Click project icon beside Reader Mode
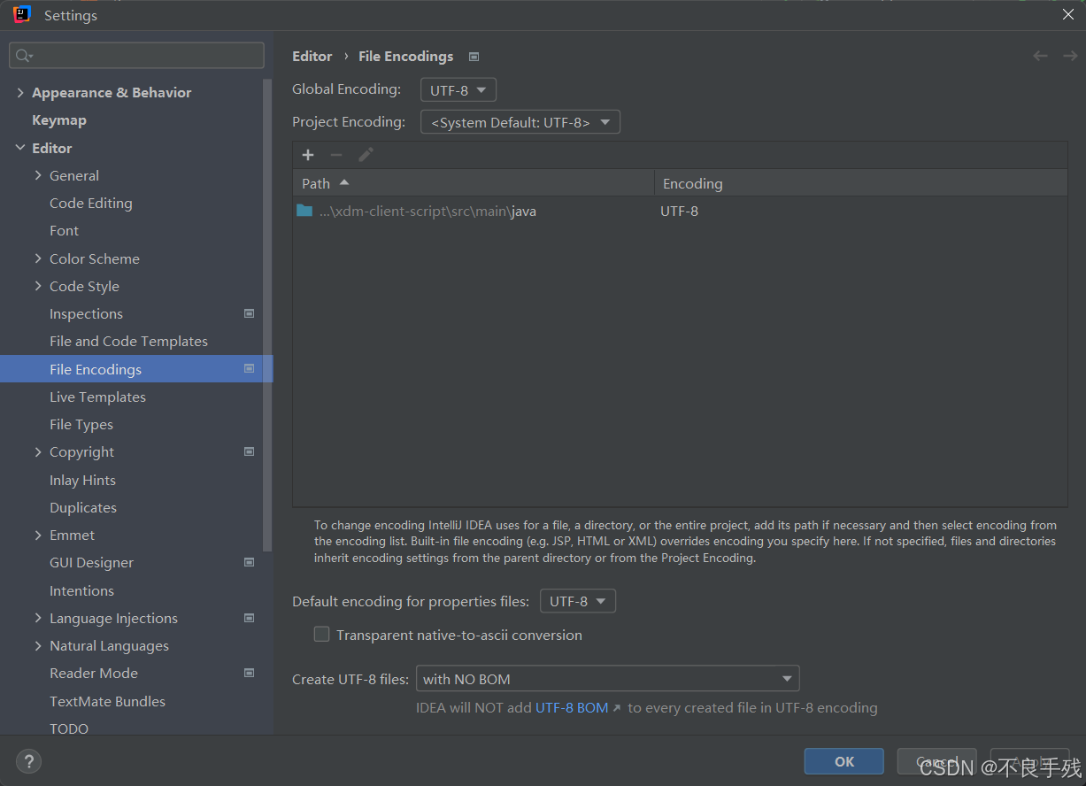Image resolution: width=1086 pixels, height=786 pixels. click(249, 673)
